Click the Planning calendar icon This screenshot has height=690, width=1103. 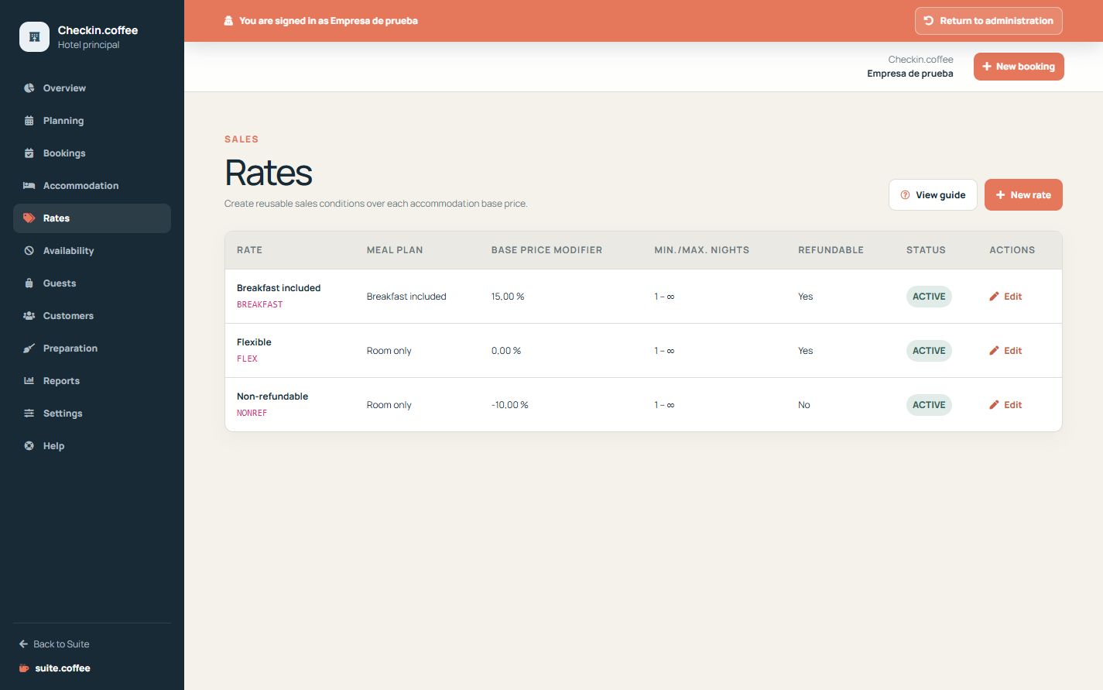tap(29, 121)
